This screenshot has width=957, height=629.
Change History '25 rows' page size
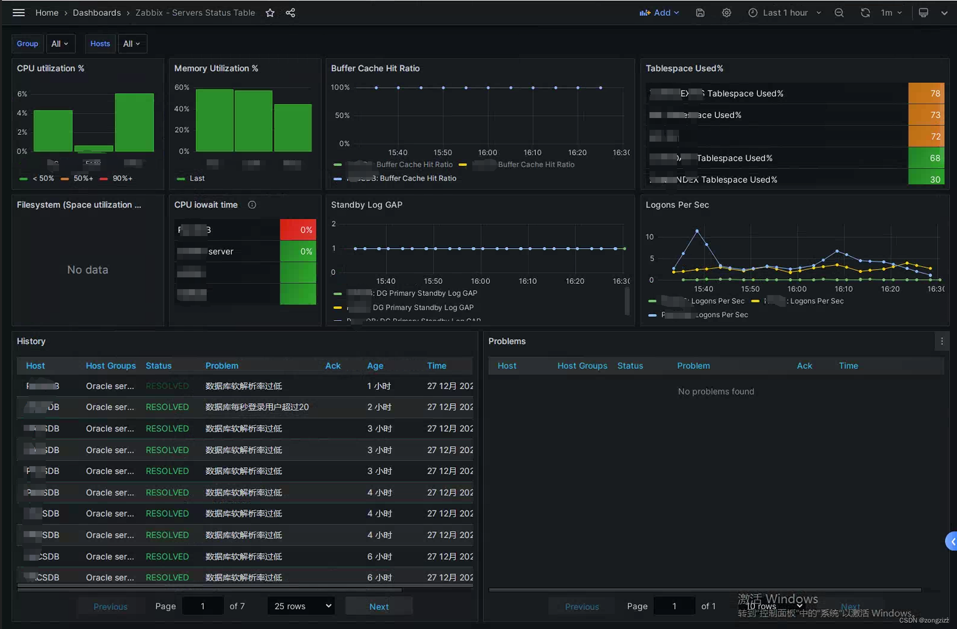pos(301,606)
